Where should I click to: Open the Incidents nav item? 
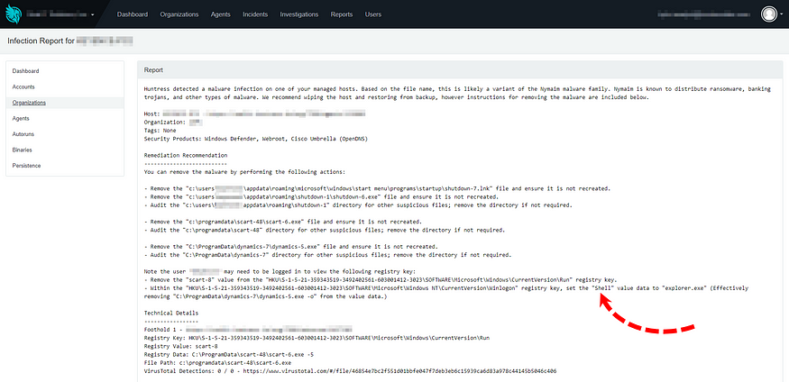[x=255, y=14]
